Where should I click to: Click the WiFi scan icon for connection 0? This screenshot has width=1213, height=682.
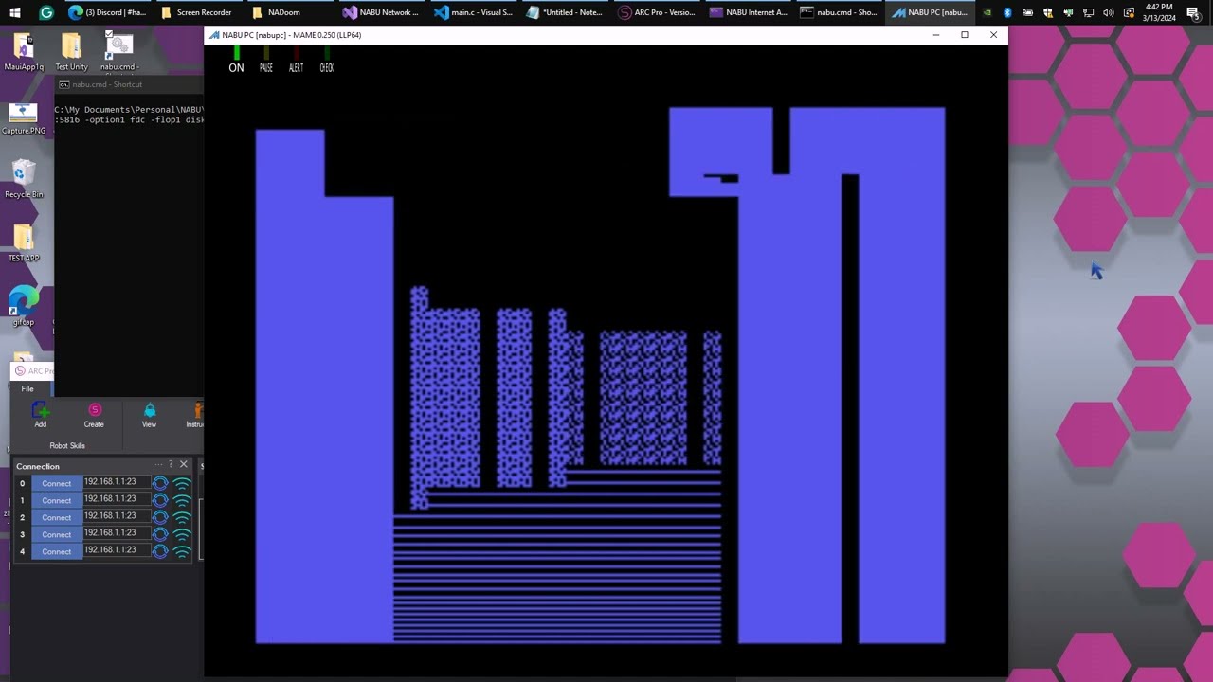pos(182,483)
